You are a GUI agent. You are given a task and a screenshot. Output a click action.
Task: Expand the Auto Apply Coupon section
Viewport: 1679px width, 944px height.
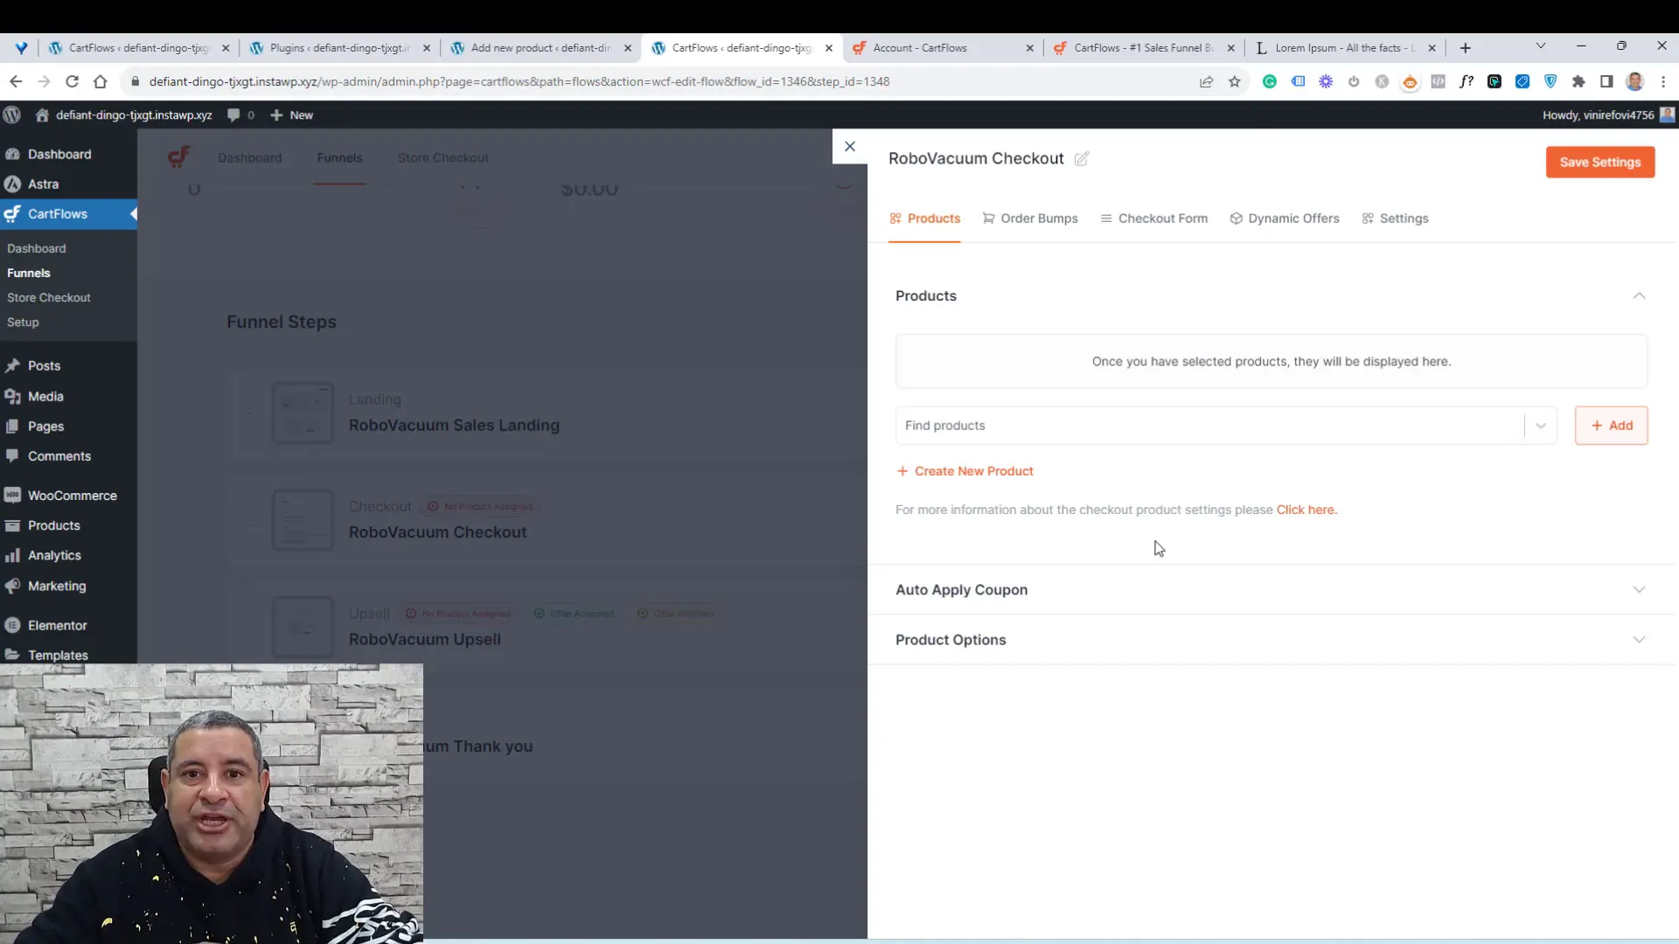1271,590
